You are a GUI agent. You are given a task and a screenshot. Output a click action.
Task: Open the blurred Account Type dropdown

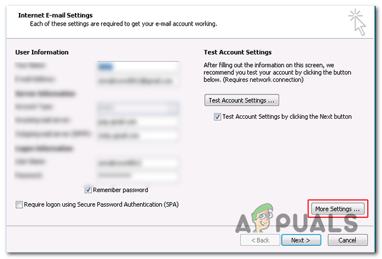pyautogui.click(x=138, y=108)
